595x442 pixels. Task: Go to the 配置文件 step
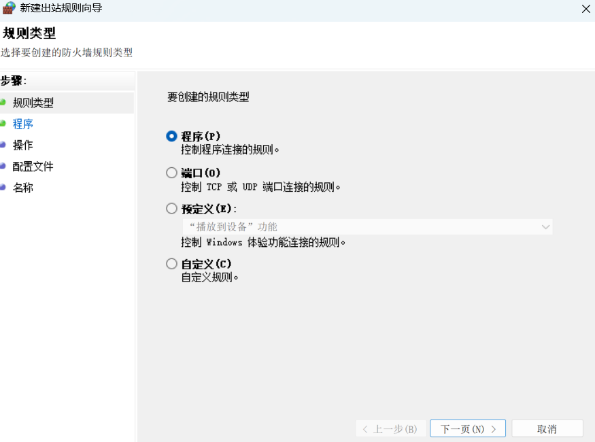33,166
